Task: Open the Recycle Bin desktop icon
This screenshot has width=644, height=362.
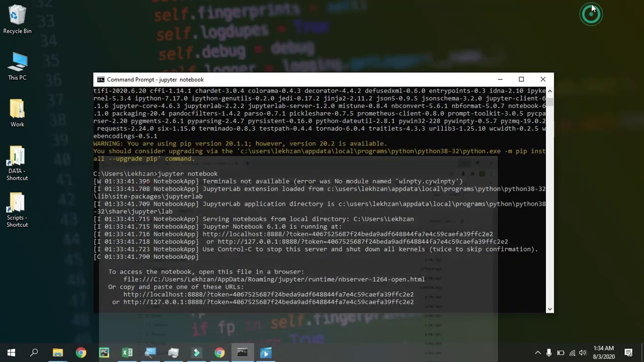Action: (x=17, y=20)
